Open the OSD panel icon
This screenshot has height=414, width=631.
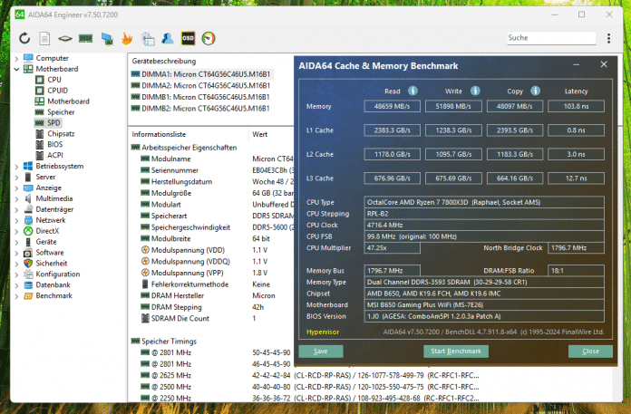188,39
